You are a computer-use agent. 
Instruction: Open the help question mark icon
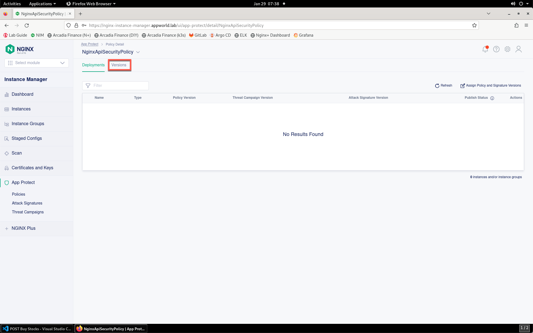click(496, 49)
